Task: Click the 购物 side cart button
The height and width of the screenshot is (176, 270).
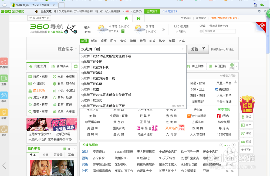Action: pos(246,133)
